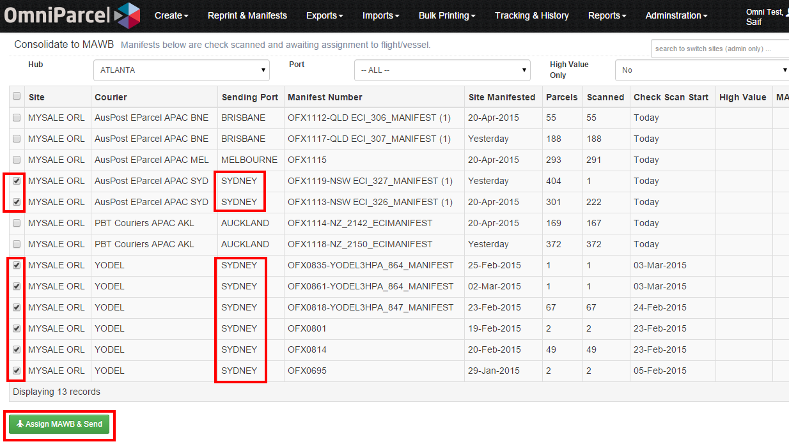Expand the Create menu
Image resolution: width=789 pixels, height=444 pixels.
click(x=171, y=15)
